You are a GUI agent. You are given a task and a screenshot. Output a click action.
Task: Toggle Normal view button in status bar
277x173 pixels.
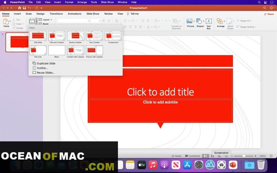[x=206, y=156]
